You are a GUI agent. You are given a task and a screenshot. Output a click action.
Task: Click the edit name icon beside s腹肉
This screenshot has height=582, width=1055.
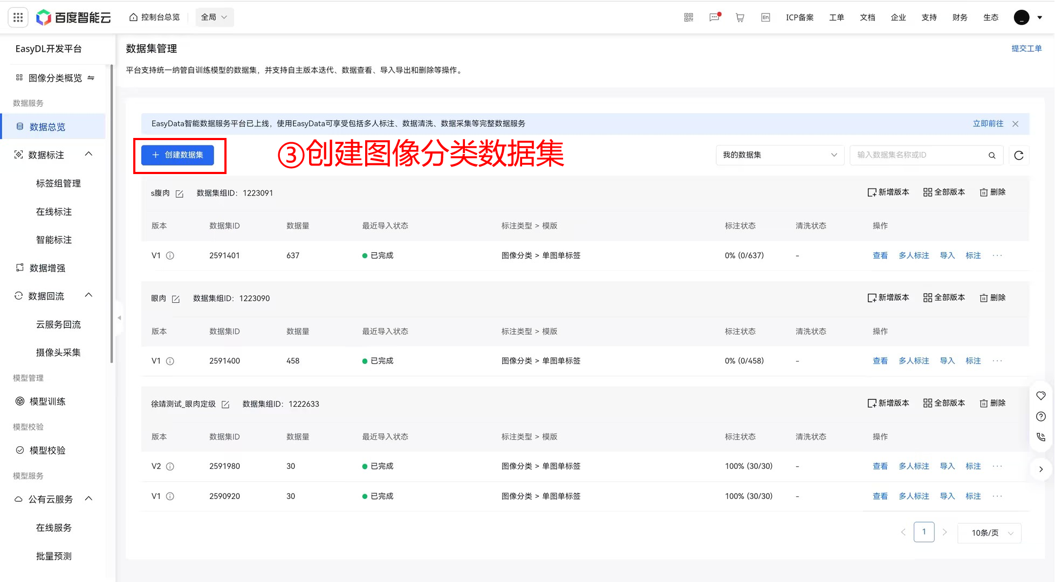tap(180, 193)
